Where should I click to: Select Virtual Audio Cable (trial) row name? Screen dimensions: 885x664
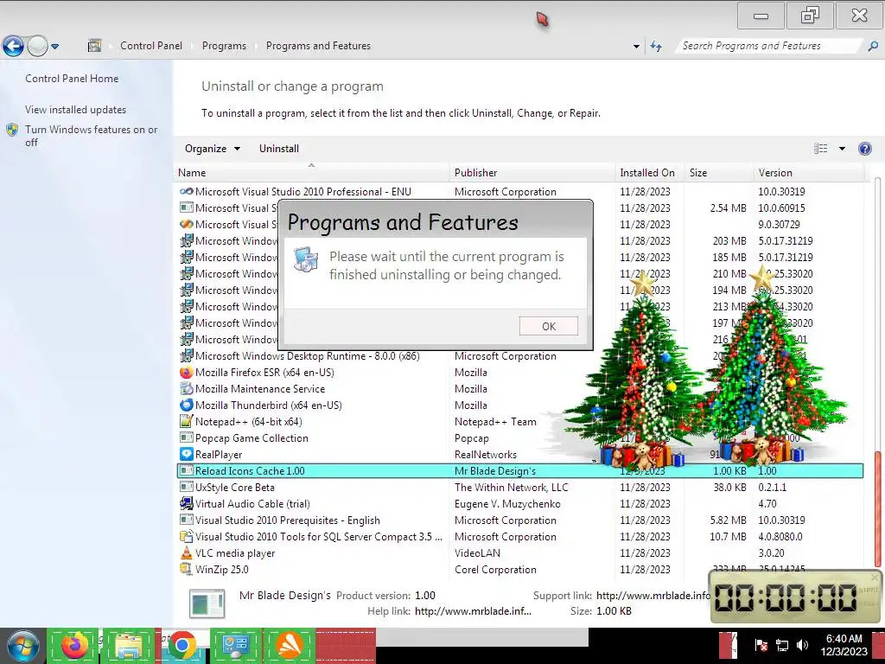pos(252,504)
